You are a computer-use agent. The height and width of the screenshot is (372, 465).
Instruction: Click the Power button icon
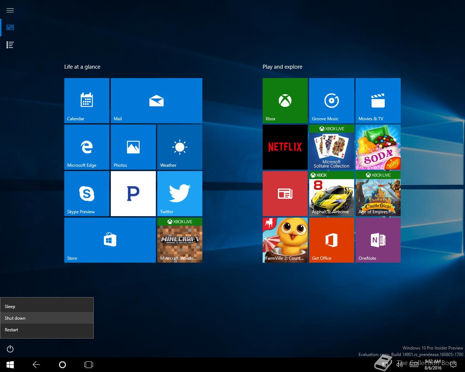pos(10,349)
